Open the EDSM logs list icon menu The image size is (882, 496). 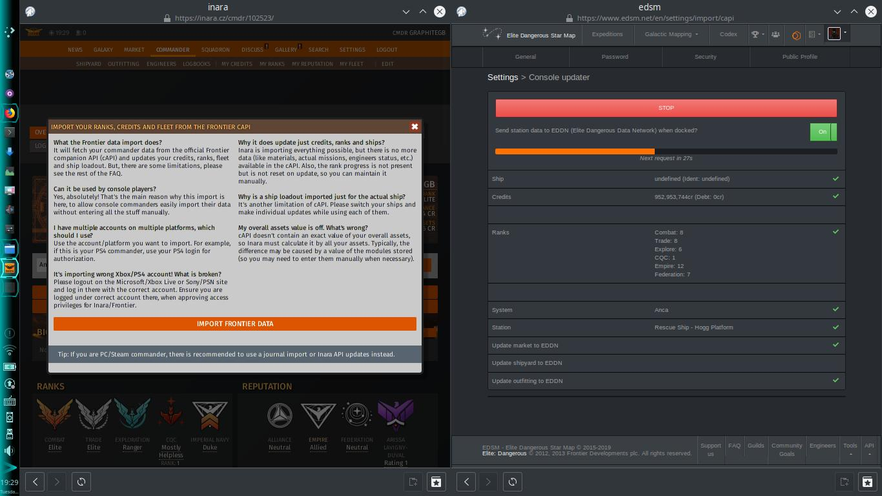(814, 34)
